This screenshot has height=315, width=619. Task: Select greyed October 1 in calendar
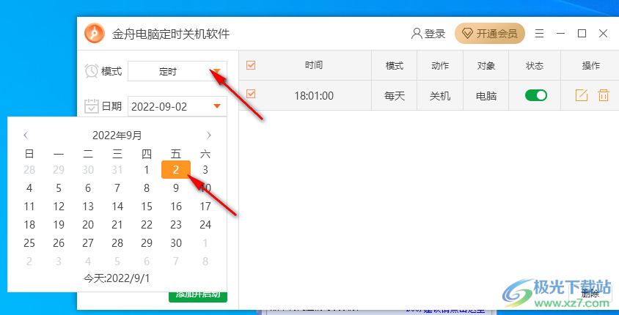click(x=205, y=243)
